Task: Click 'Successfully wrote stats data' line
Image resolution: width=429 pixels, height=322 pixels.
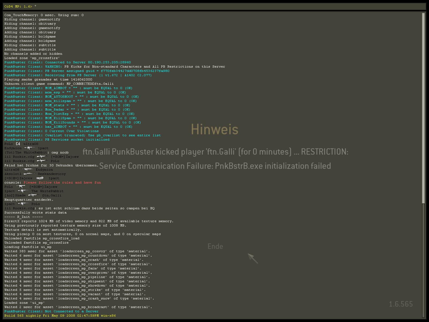Action: coord(35,213)
